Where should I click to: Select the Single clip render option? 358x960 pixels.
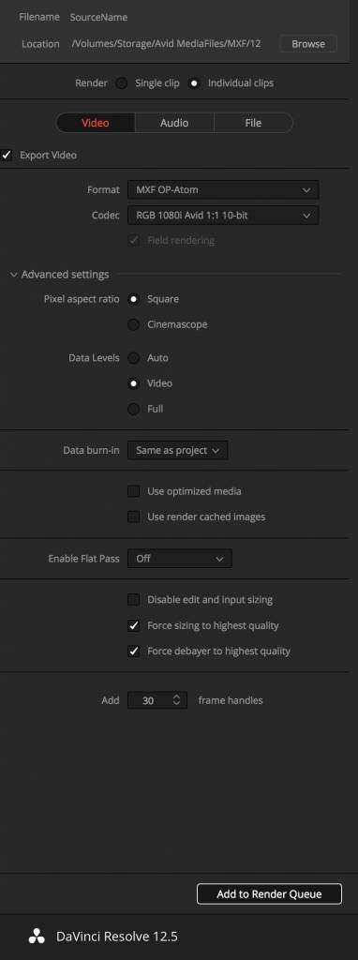click(x=122, y=83)
